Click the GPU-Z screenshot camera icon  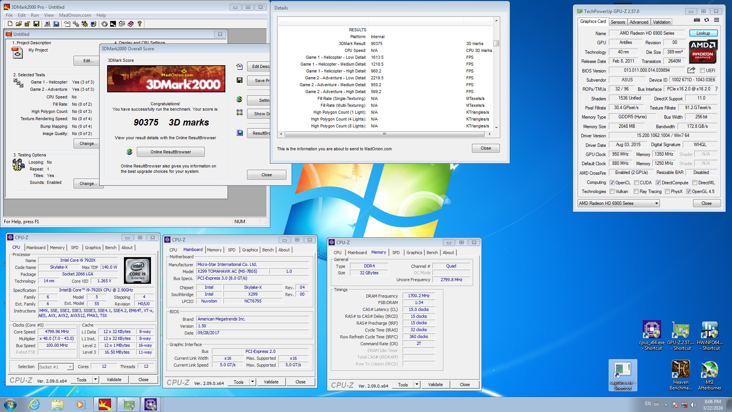tap(697, 20)
